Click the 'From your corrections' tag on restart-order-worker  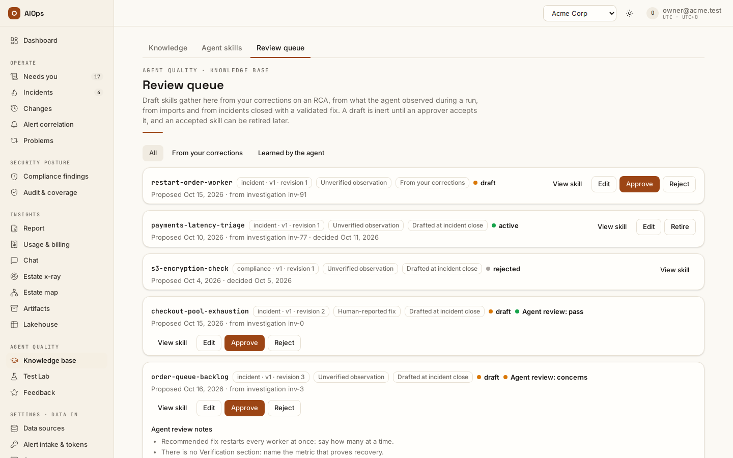432,183
